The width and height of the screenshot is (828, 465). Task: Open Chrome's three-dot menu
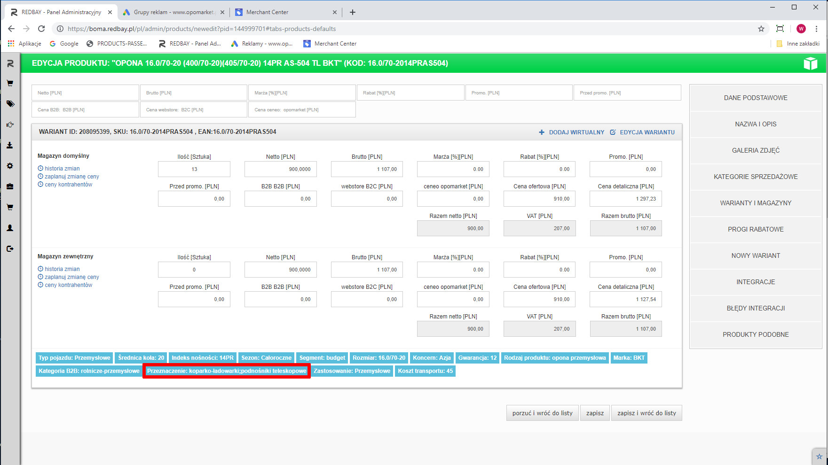(x=817, y=29)
